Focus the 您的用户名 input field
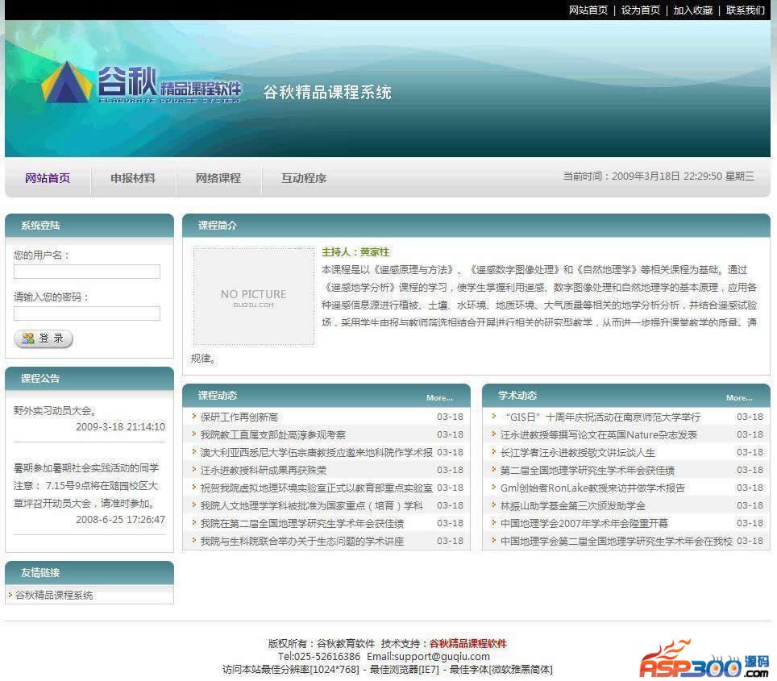Screen dimensions: 777x681 pyautogui.click(x=87, y=272)
